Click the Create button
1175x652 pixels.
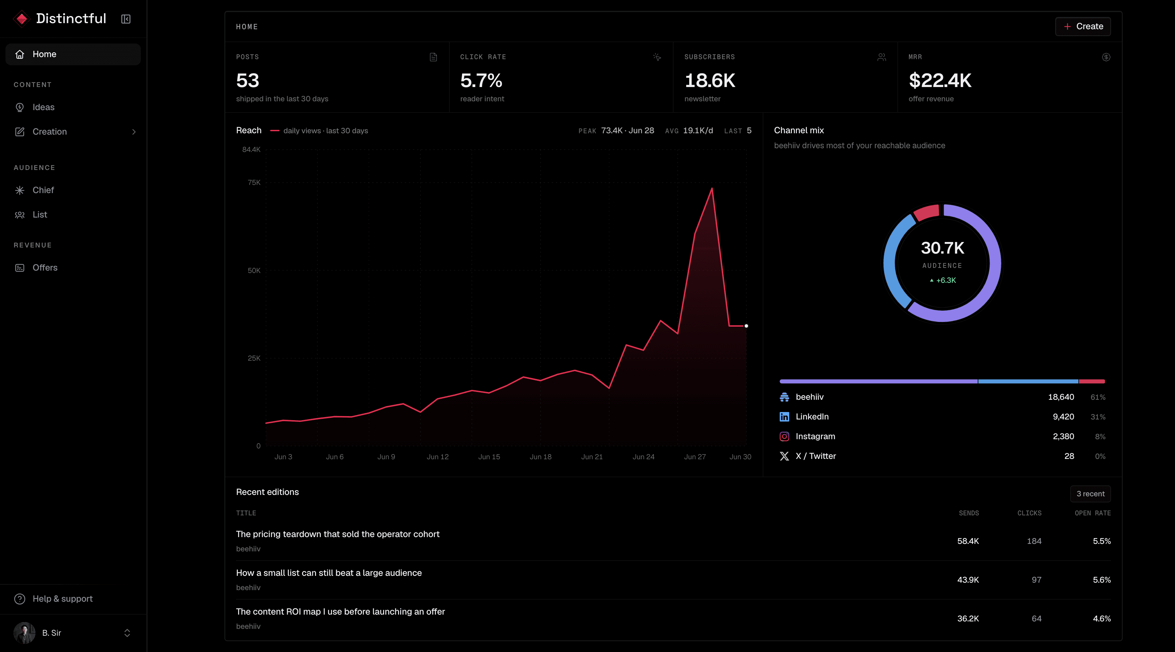click(1083, 27)
